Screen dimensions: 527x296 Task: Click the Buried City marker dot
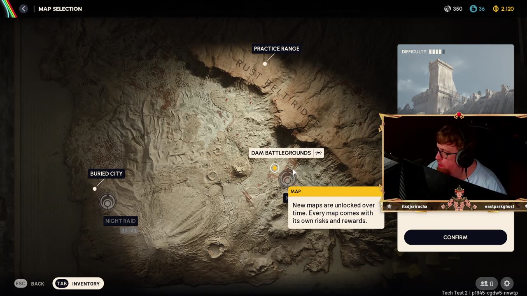click(95, 189)
